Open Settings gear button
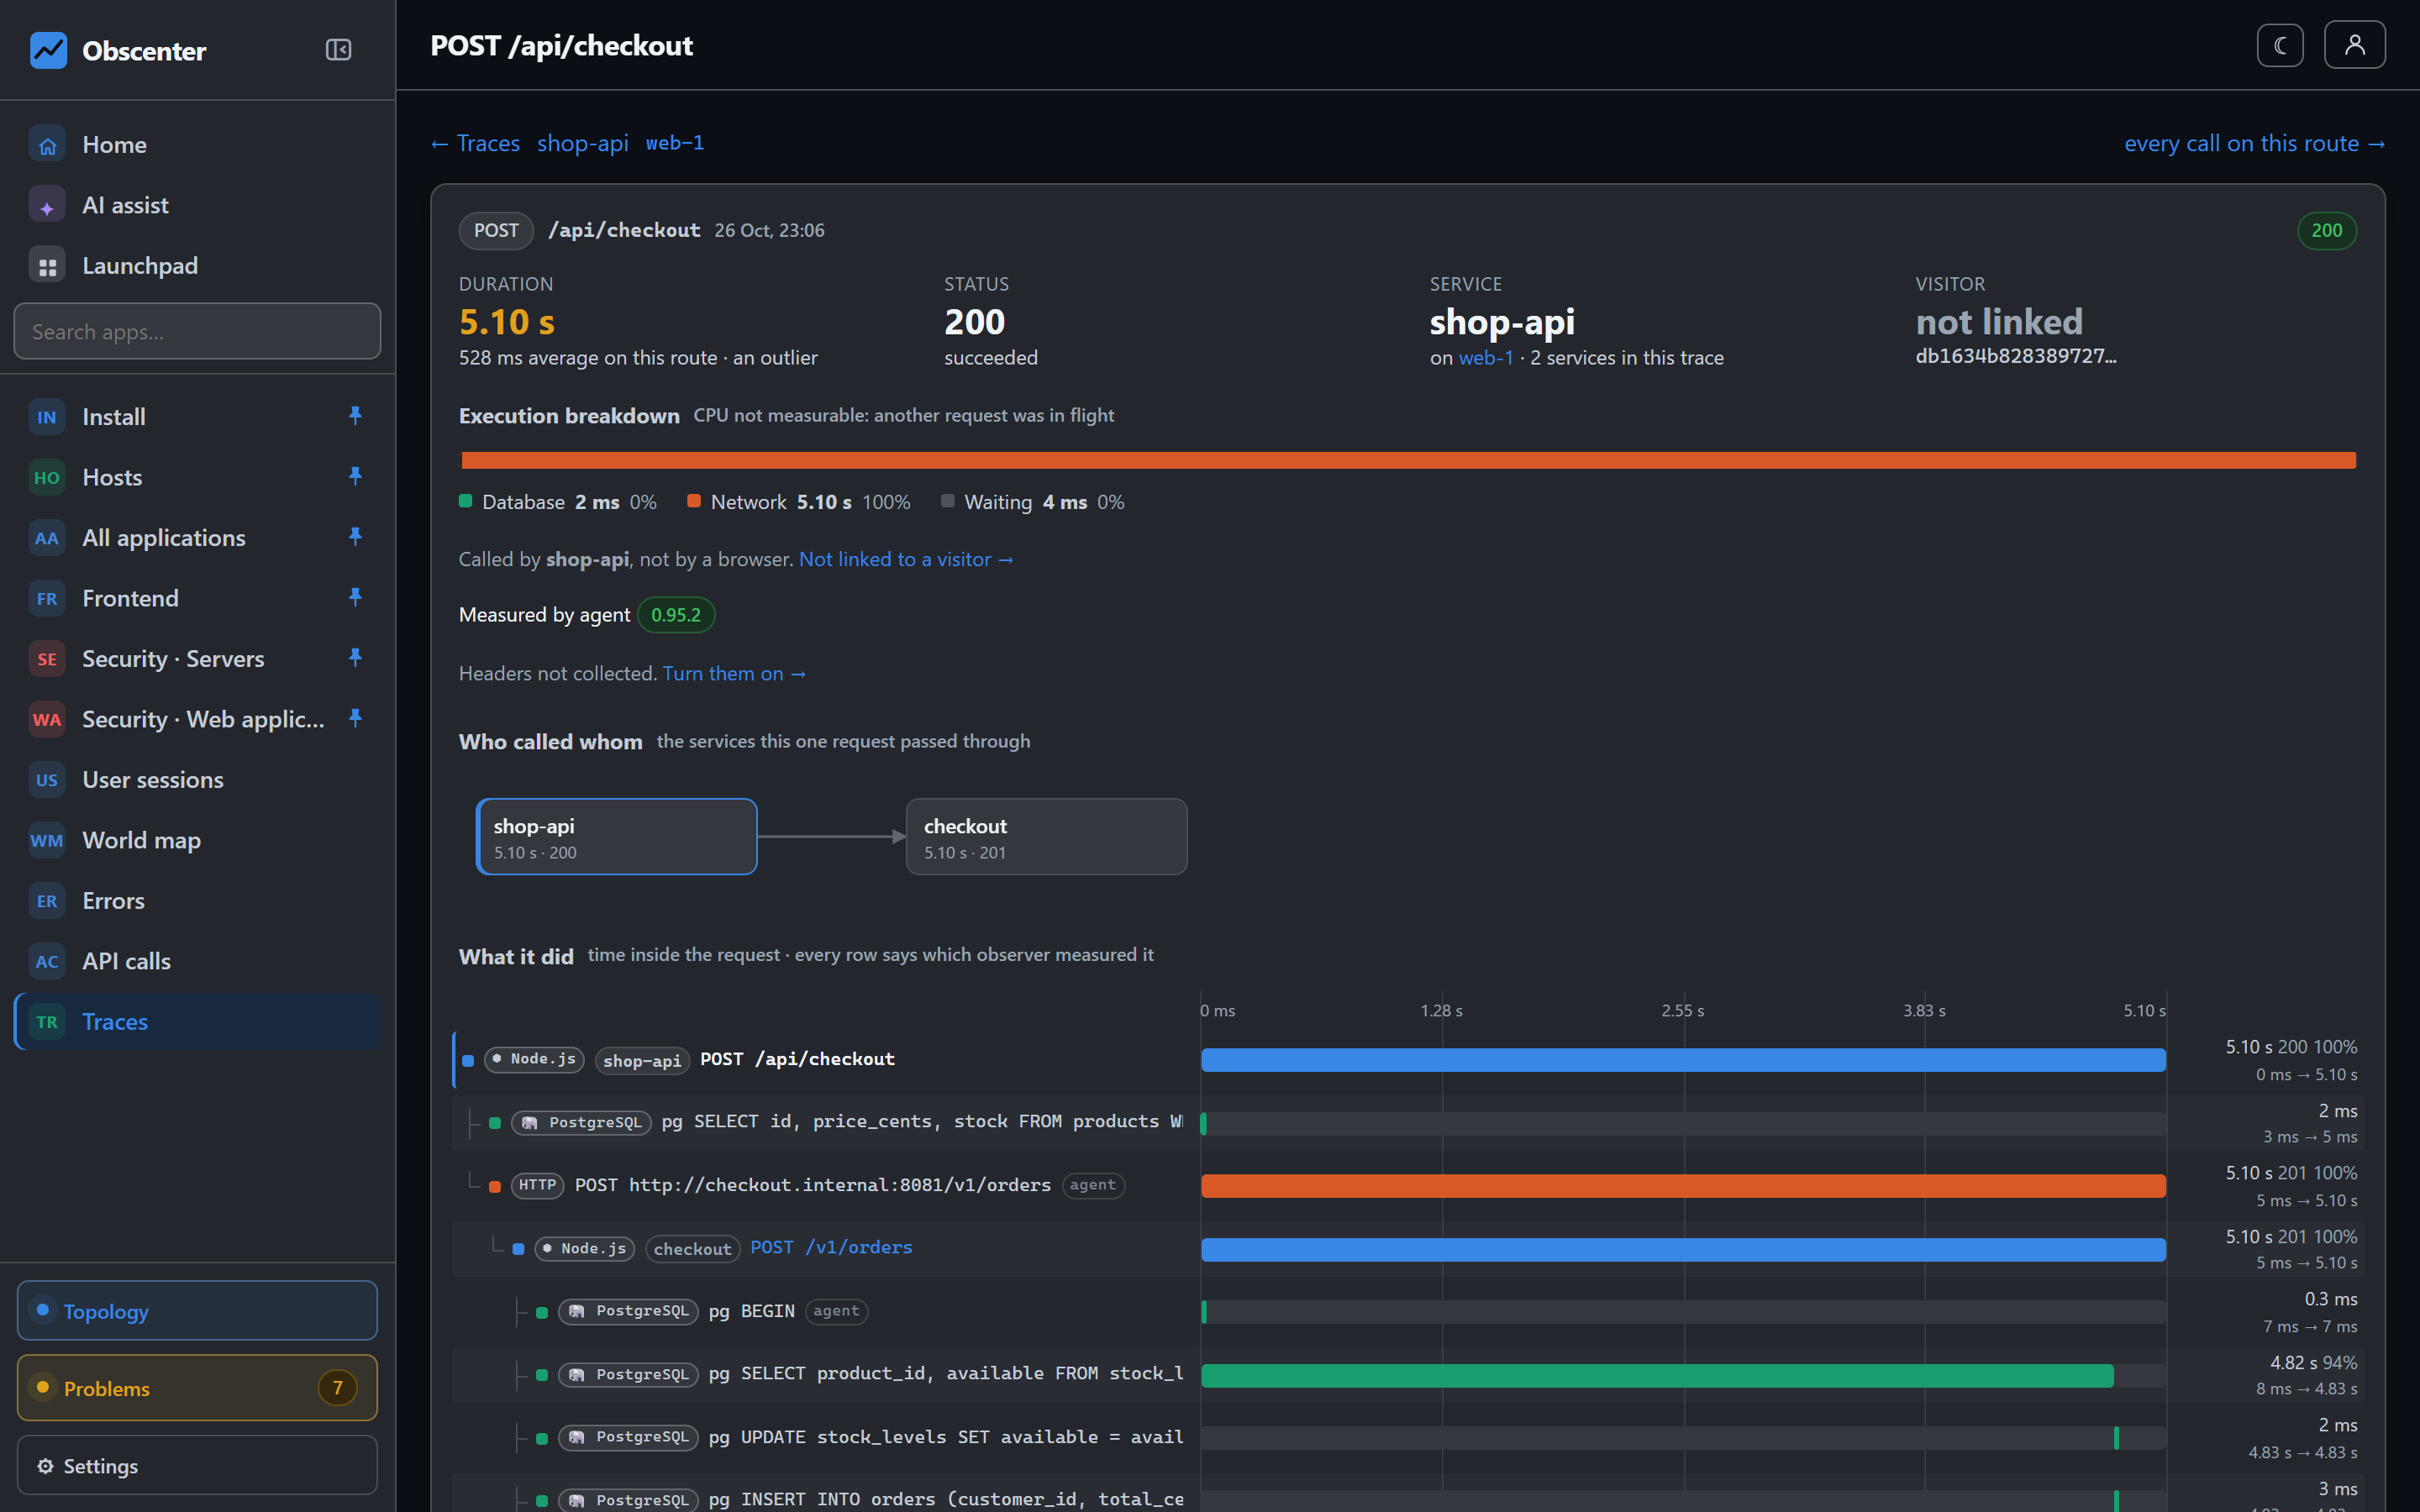Screen dimensions: 2420x1512 click(x=197, y=1466)
